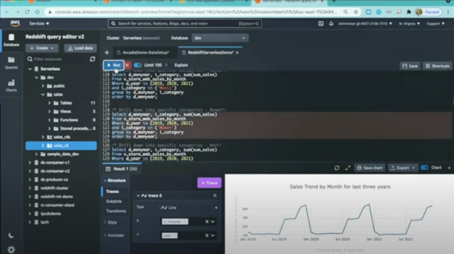Stop the running query
Image resolution: width=454 pixels, height=254 pixels.
coord(128,65)
